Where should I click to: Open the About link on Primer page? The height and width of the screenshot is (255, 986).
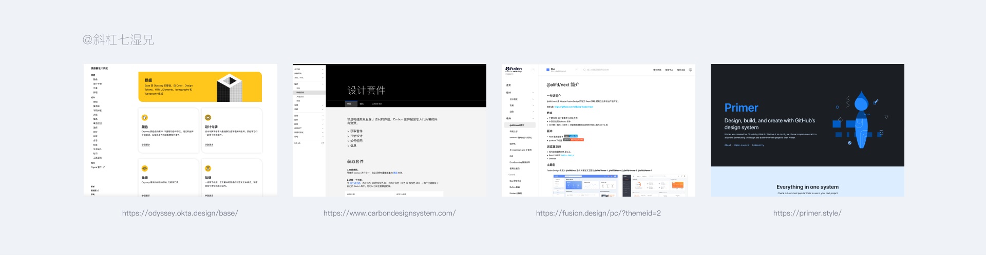point(728,145)
